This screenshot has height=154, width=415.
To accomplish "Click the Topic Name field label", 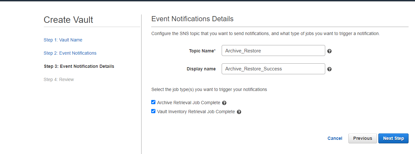I will (x=202, y=51).
